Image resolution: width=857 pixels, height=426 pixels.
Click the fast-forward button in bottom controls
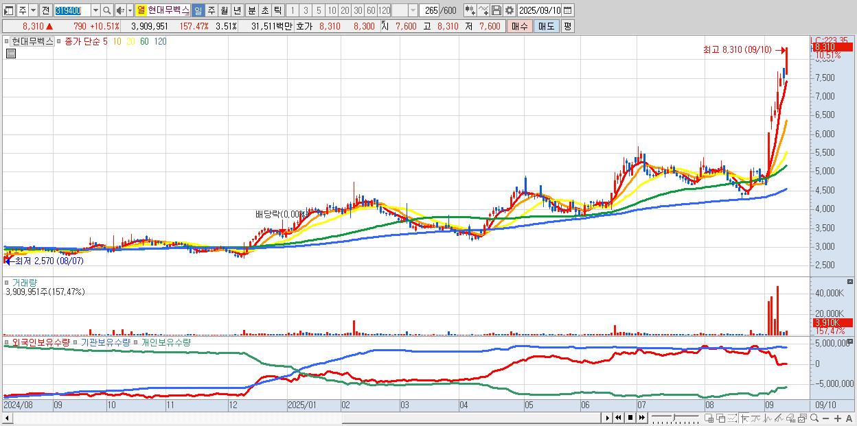pyautogui.click(x=641, y=418)
